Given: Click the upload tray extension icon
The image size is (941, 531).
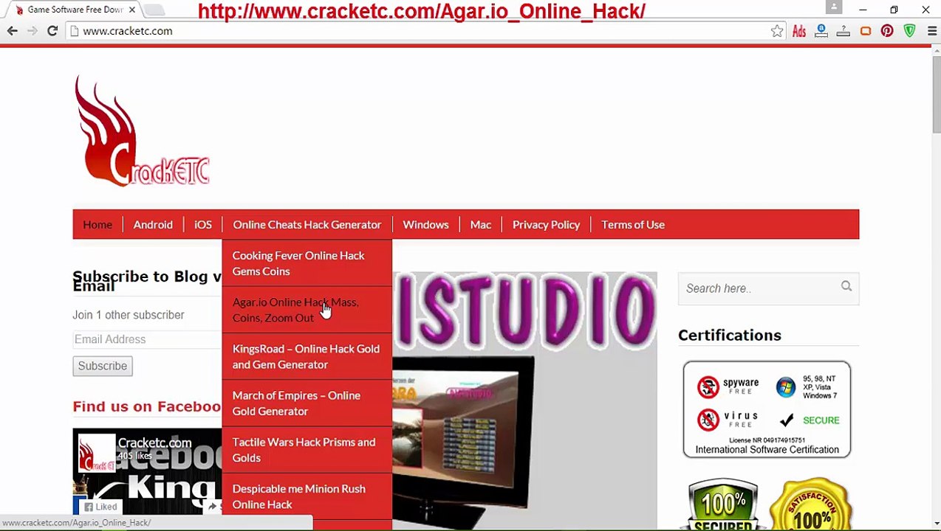Looking at the screenshot, I should click(x=843, y=31).
